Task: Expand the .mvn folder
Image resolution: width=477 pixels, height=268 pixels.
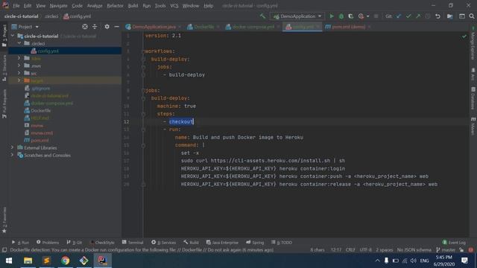Action: (x=19, y=66)
